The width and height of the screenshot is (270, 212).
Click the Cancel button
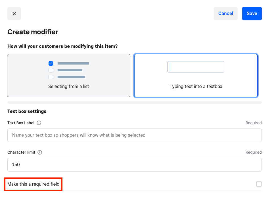[x=225, y=14]
